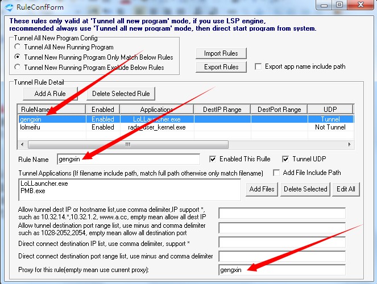Screen dimensions: 377x284
Task: Click the Add A Rule button
Action: click(50, 94)
